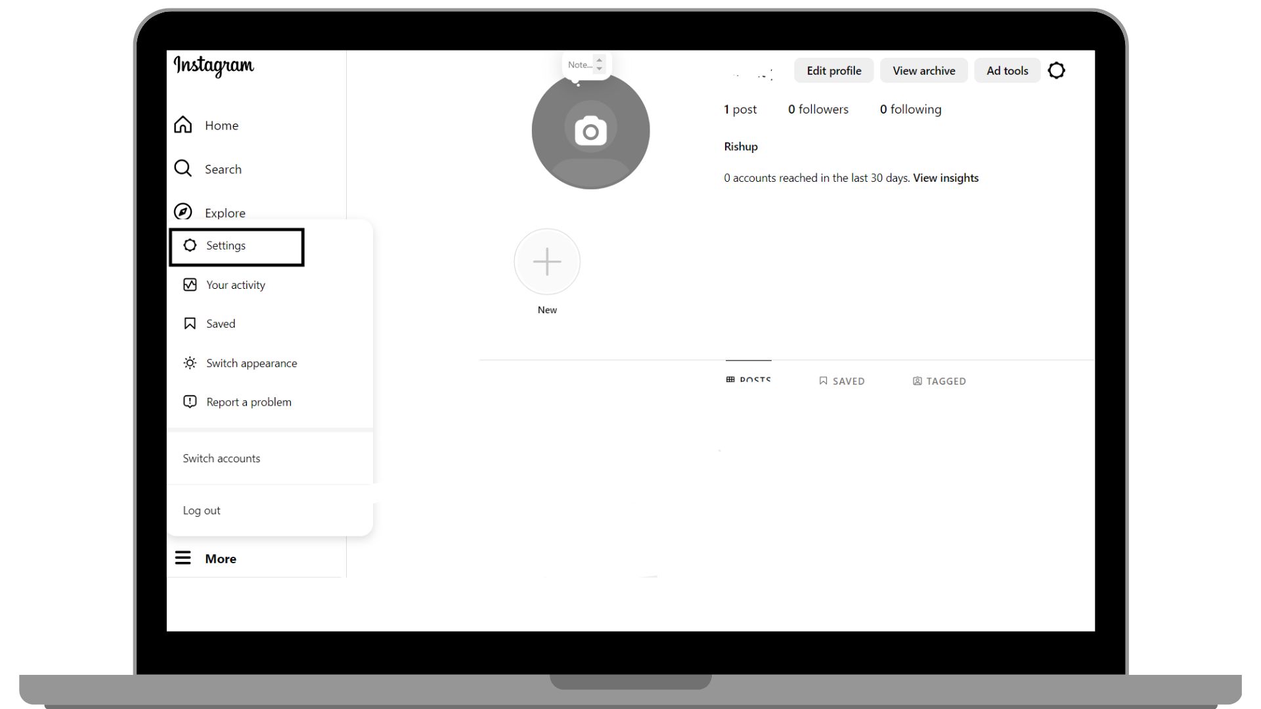Click the Home navigation icon
This screenshot has width=1261, height=709.
(x=183, y=125)
